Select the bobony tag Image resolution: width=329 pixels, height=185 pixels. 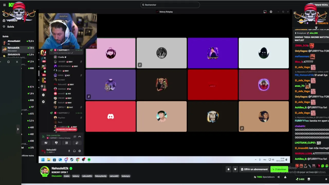click(76, 176)
